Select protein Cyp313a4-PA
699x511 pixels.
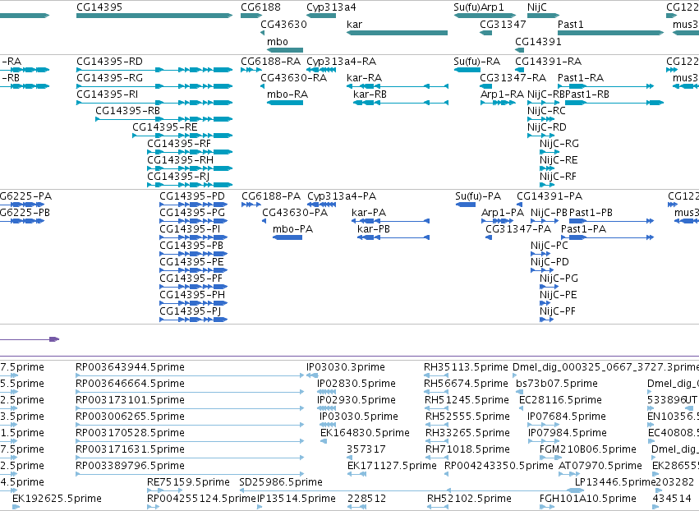(x=342, y=196)
